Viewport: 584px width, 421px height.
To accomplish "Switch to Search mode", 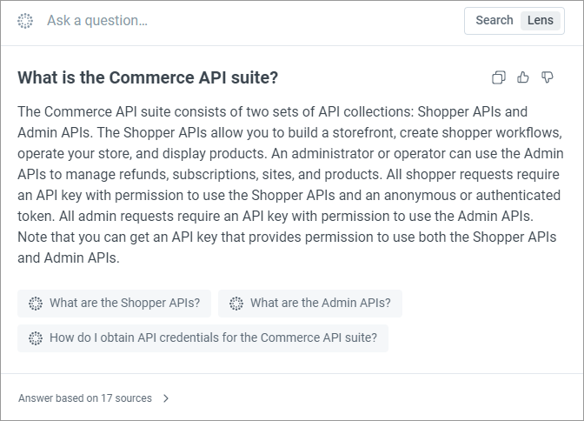I will [x=494, y=20].
